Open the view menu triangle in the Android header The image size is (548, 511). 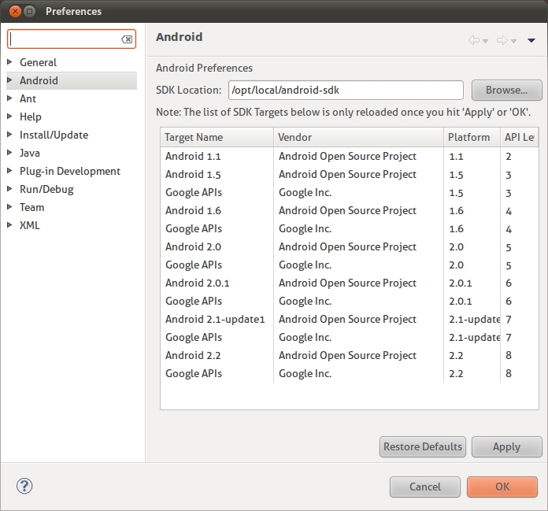click(531, 40)
